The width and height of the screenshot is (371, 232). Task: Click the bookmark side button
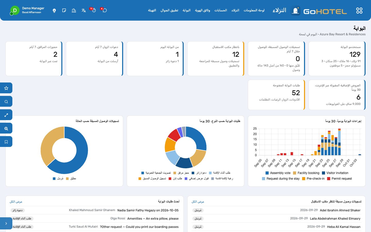(6, 142)
